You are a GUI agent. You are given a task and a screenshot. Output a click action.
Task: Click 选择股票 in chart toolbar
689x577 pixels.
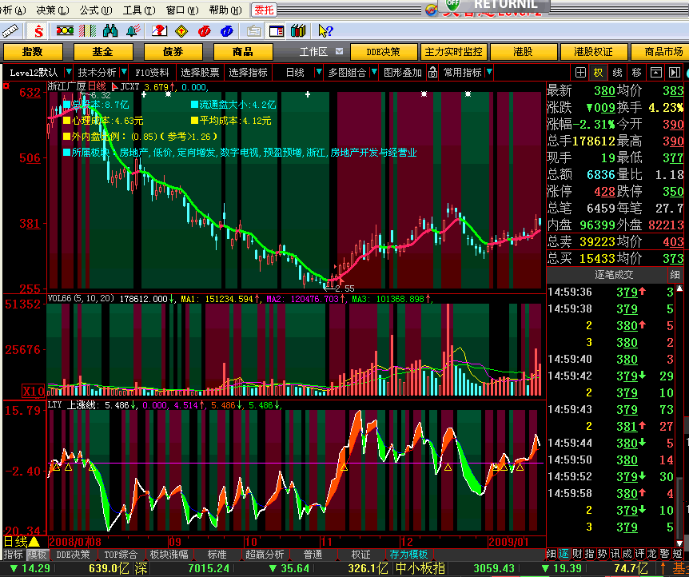click(x=200, y=72)
